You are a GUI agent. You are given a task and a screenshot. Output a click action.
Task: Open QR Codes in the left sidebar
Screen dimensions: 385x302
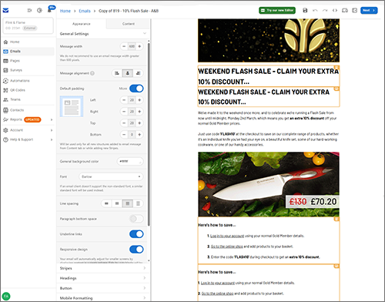28,90
